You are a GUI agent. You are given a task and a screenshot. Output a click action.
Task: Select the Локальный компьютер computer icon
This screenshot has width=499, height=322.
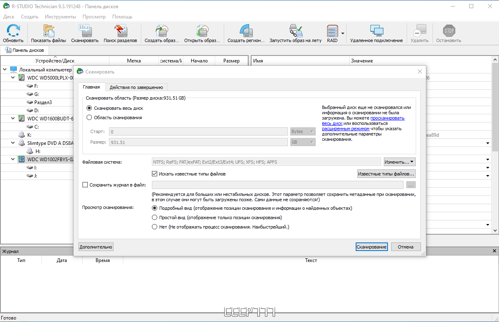click(13, 70)
